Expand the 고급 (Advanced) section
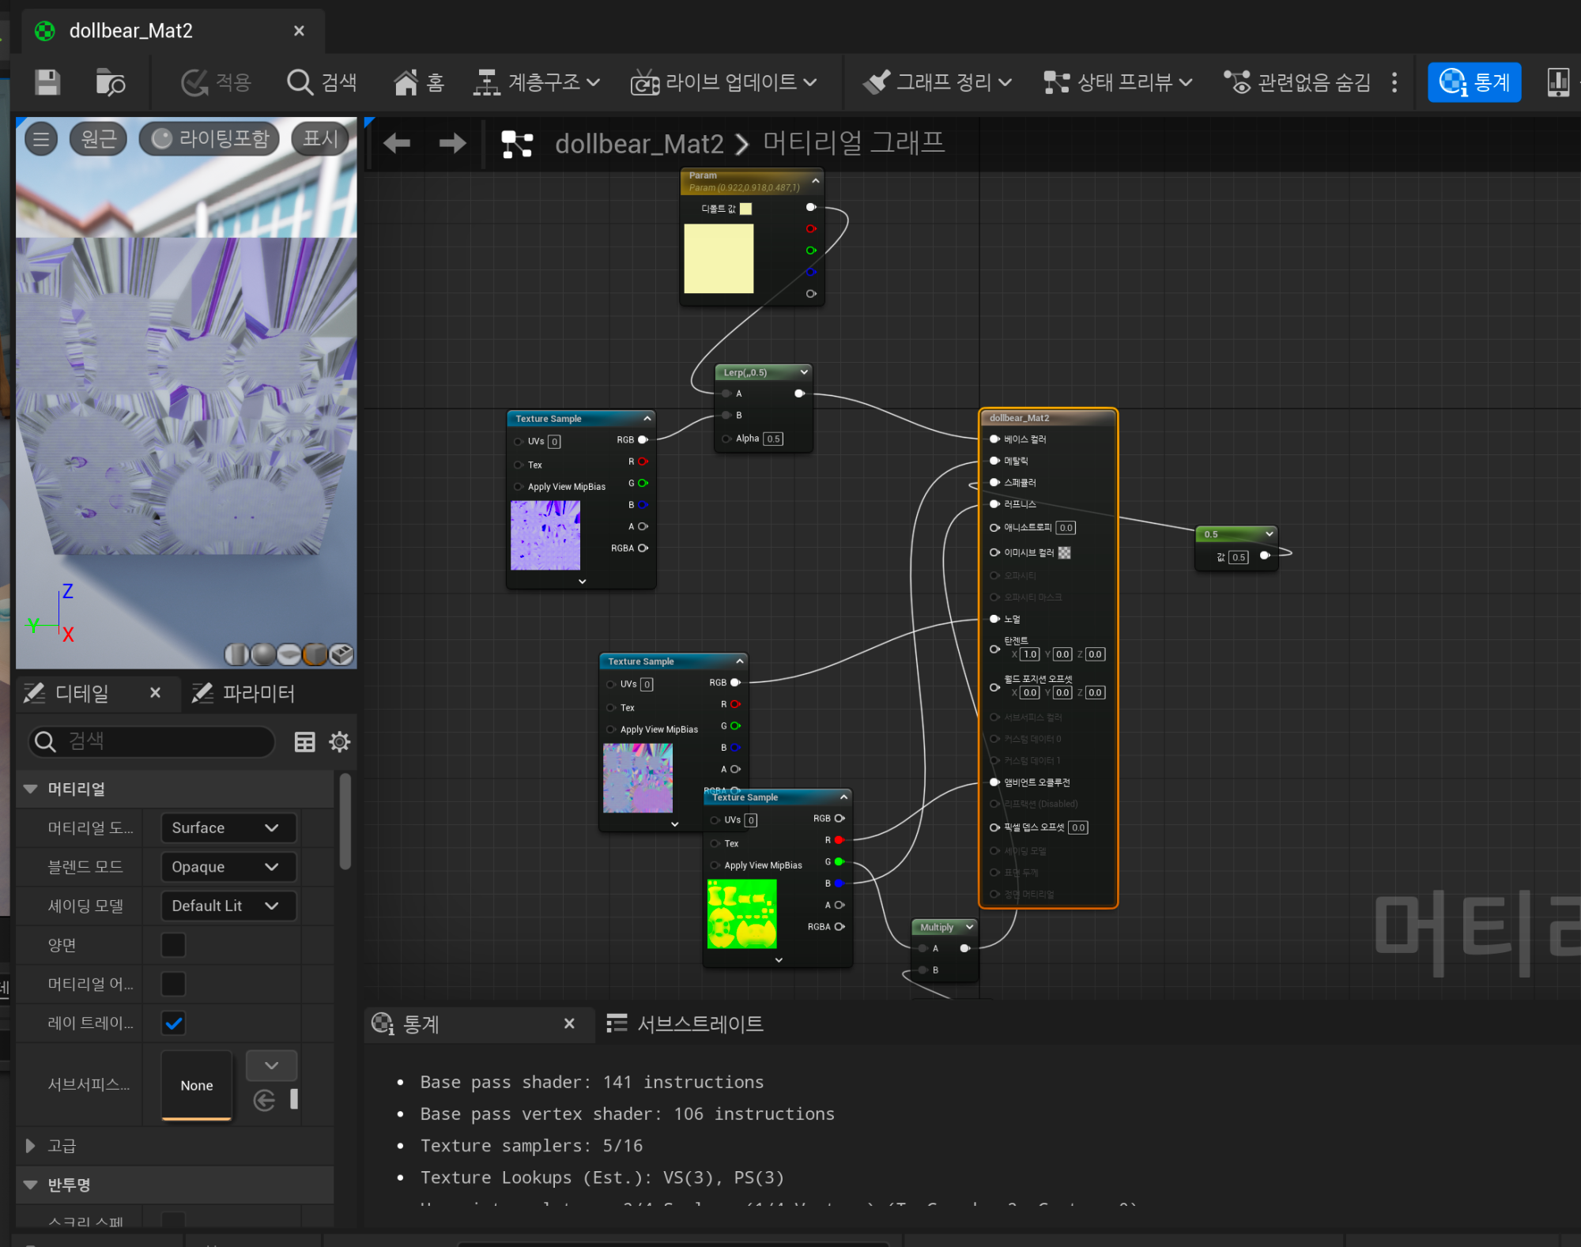The height and width of the screenshot is (1247, 1581). (x=31, y=1146)
